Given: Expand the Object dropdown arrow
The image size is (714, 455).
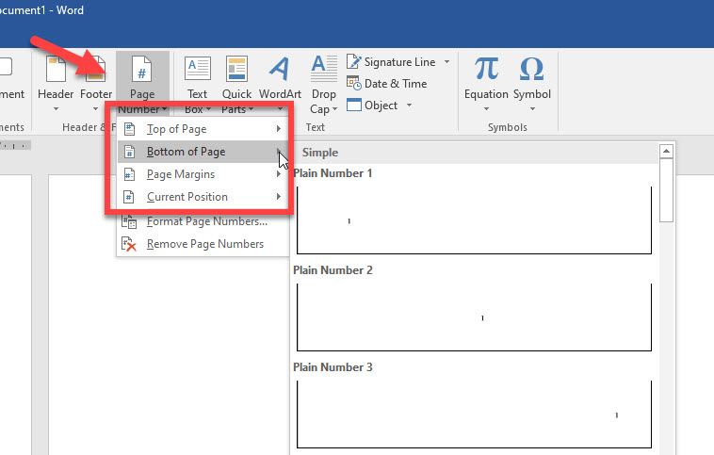Looking at the screenshot, I should point(410,106).
